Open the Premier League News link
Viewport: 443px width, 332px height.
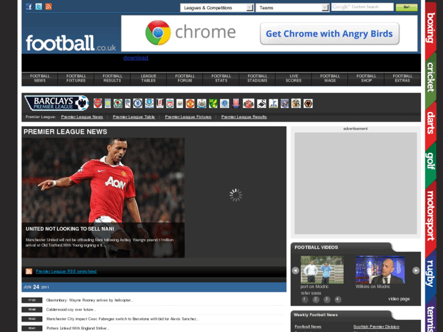pyautogui.click(x=82, y=117)
